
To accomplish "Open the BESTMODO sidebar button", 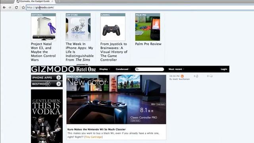I will (47, 84).
